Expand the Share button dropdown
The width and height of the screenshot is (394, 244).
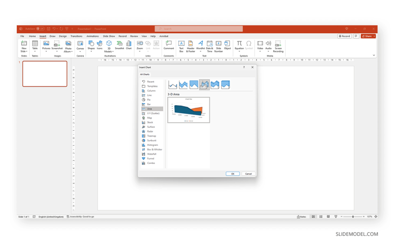point(374,36)
